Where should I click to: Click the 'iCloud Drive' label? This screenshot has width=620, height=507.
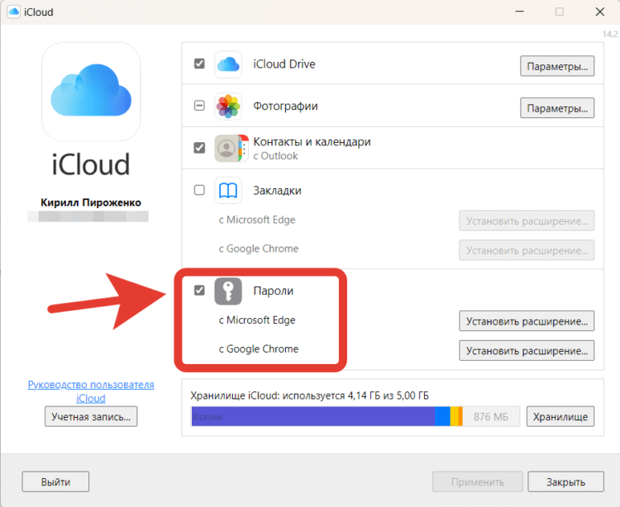[284, 64]
